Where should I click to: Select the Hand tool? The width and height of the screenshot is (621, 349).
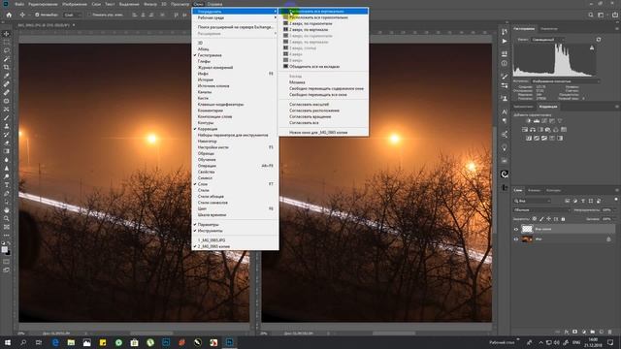pyautogui.click(x=7, y=210)
